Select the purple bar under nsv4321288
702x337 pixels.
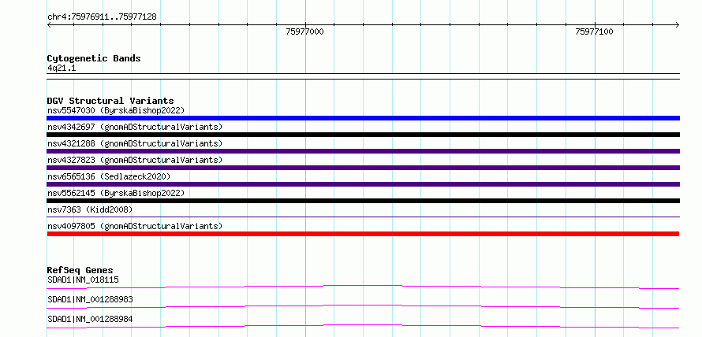[x=364, y=151]
